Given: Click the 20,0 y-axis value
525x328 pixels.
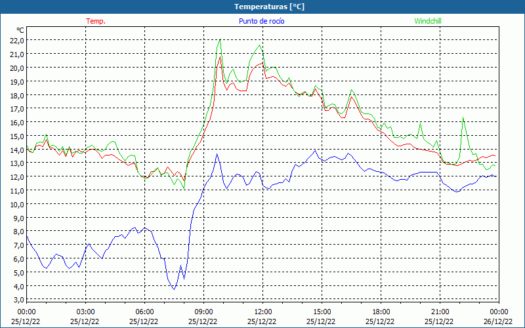Looking at the screenshot, I should 17,68.
